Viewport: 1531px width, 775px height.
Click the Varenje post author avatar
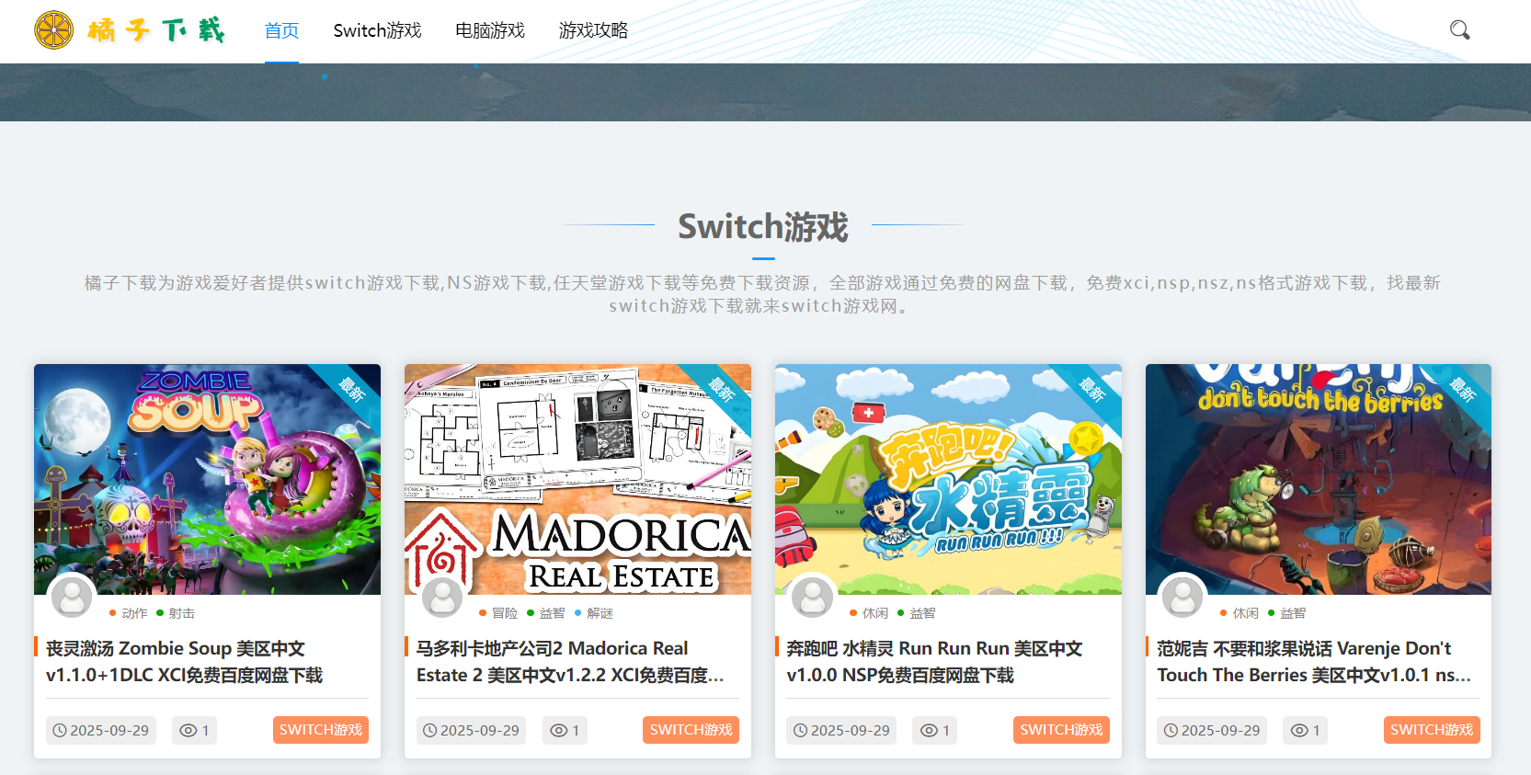coord(1183,598)
